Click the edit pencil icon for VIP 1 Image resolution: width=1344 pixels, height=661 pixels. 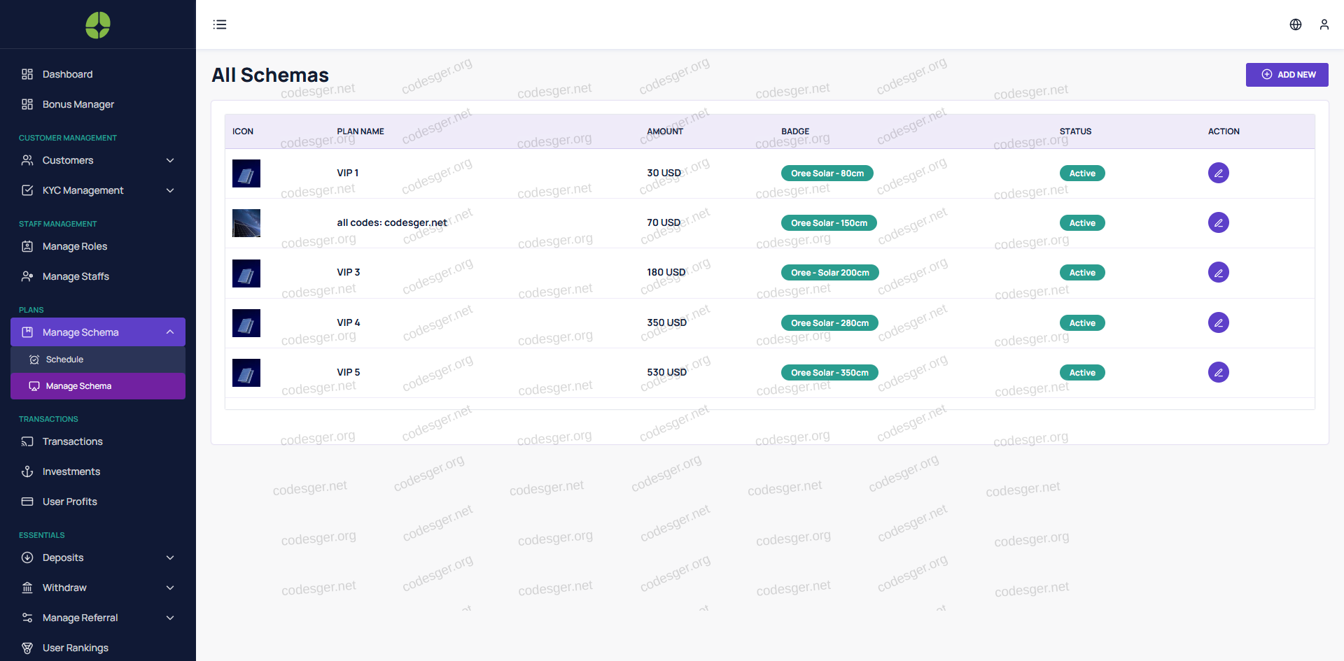[x=1218, y=173]
